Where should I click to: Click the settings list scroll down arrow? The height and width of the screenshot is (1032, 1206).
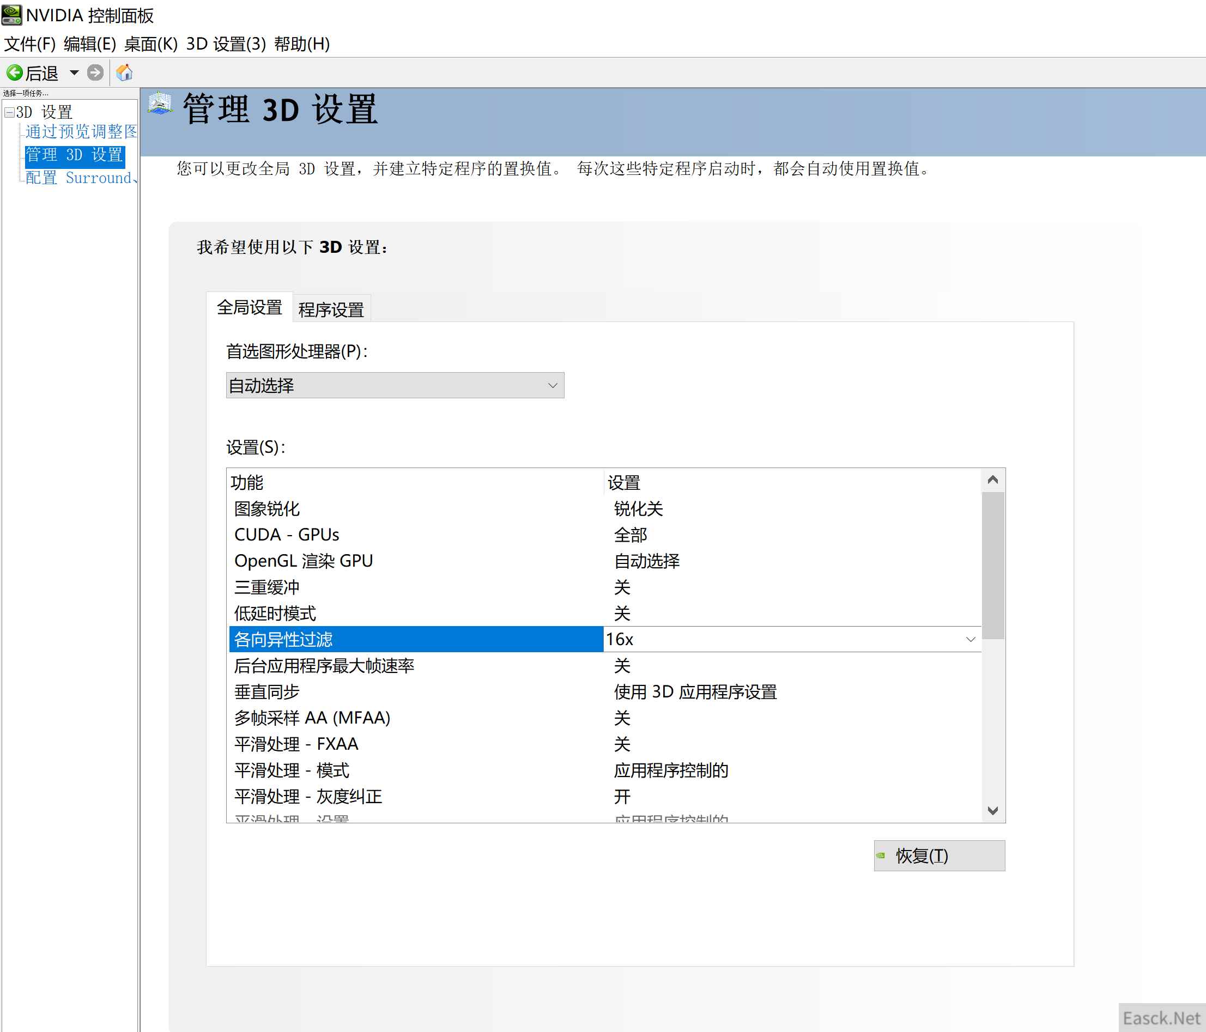point(993,810)
